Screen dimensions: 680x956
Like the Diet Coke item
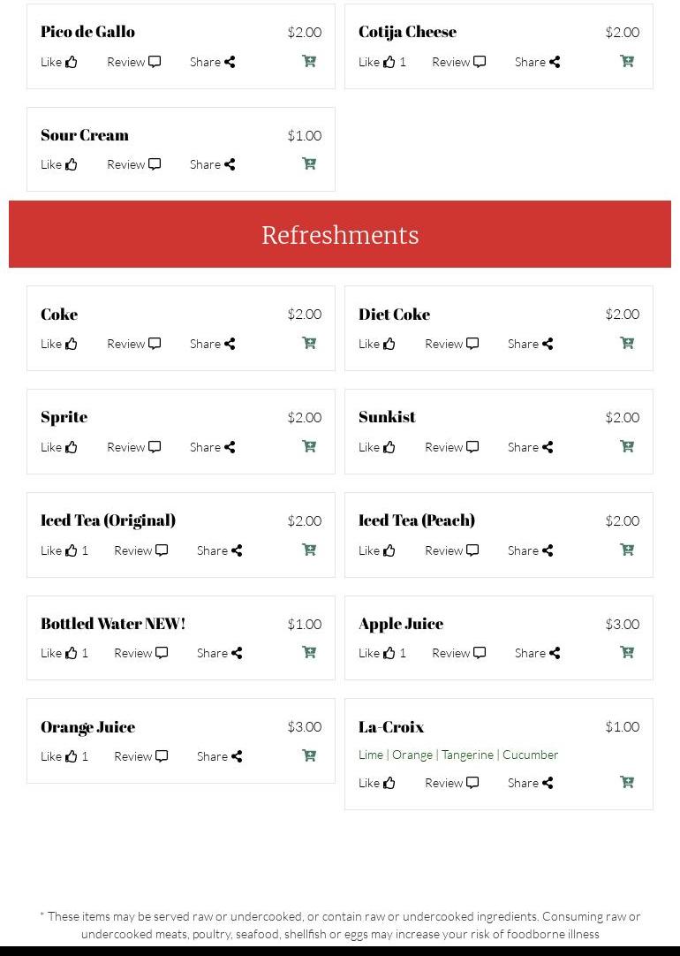pyautogui.click(x=377, y=344)
